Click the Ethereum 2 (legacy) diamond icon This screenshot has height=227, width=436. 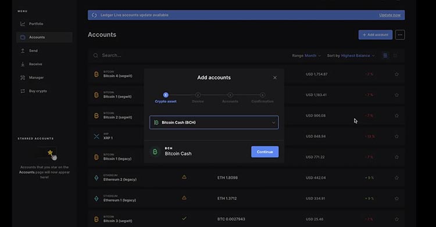97,178
